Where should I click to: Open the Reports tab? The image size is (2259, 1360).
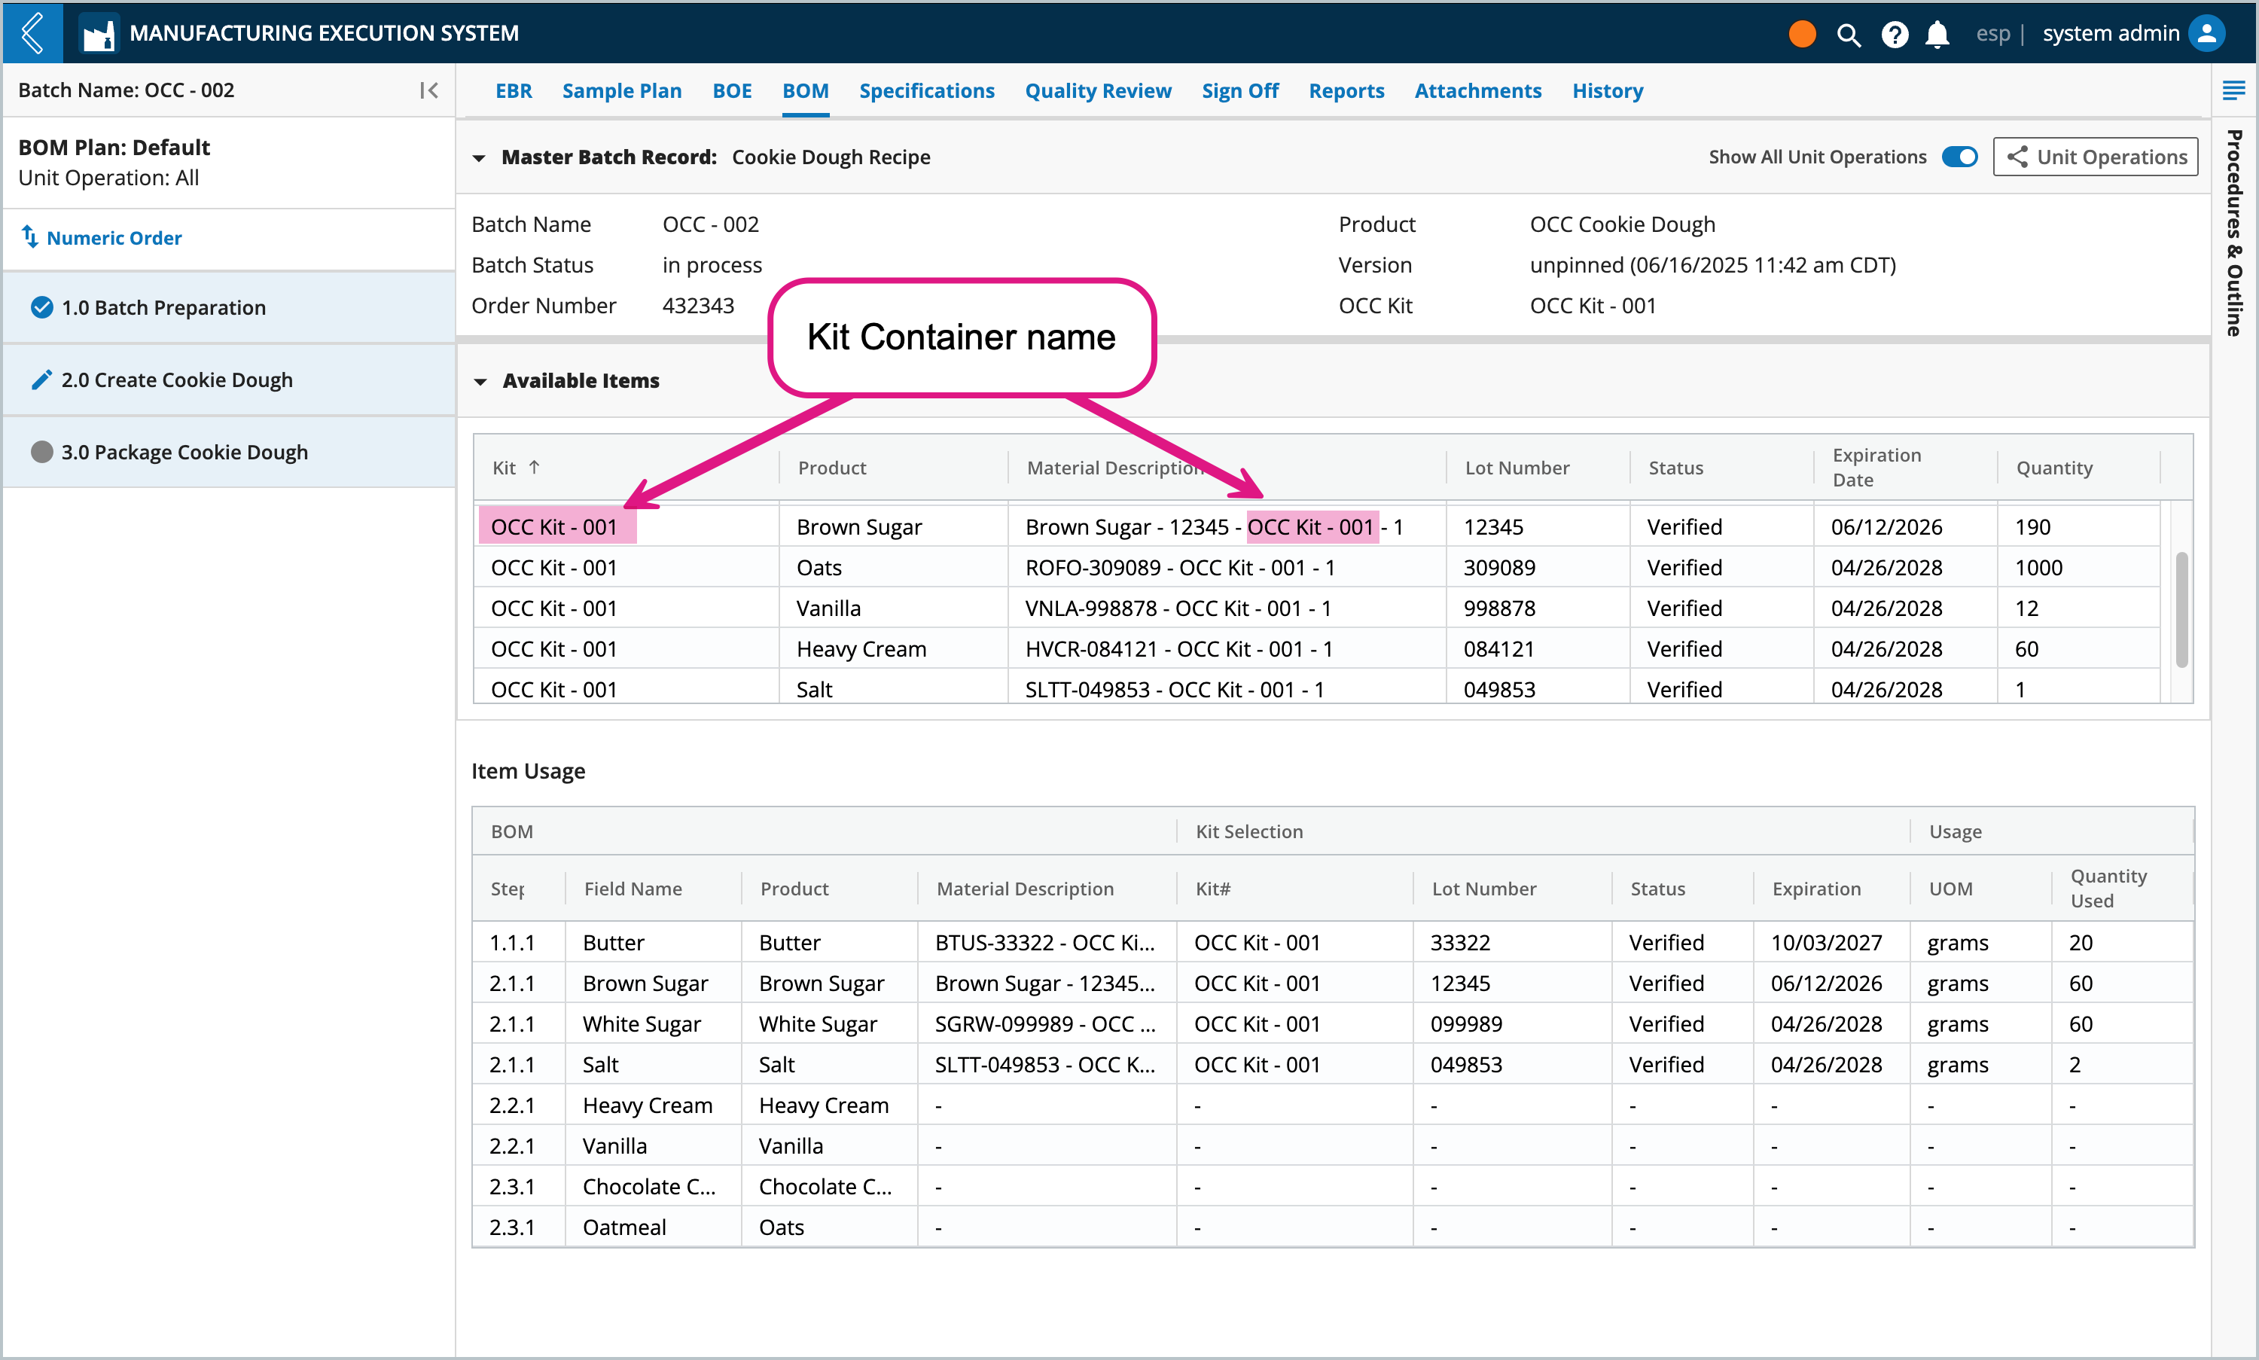pyautogui.click(x=1346, y=90)
